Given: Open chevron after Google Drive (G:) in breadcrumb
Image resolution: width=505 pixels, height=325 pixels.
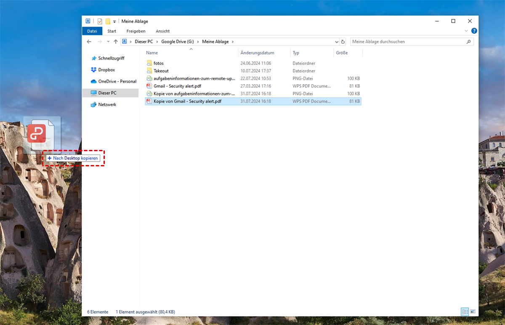Looking at the screenshot, I should point(198,42).
